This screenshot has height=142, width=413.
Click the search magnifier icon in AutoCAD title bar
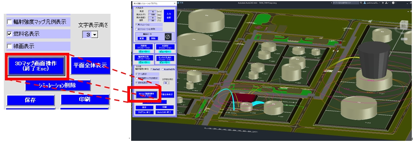361,3
